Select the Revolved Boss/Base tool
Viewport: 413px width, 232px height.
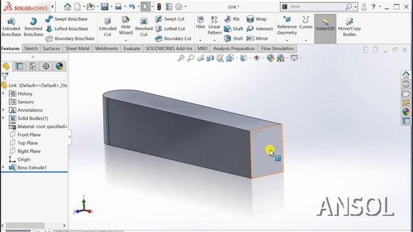pyautogui.click(x=33, y=27)
